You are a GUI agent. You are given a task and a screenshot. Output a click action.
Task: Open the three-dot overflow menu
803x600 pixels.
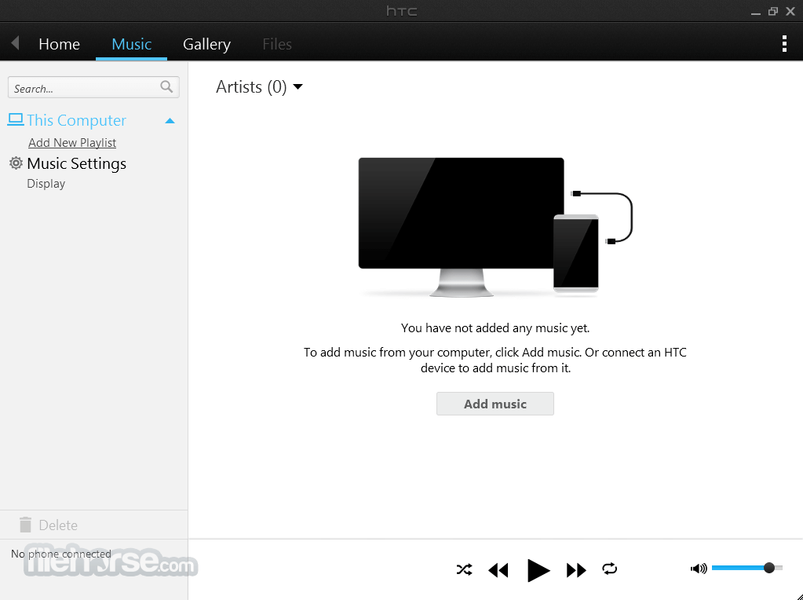coord(784,43)
